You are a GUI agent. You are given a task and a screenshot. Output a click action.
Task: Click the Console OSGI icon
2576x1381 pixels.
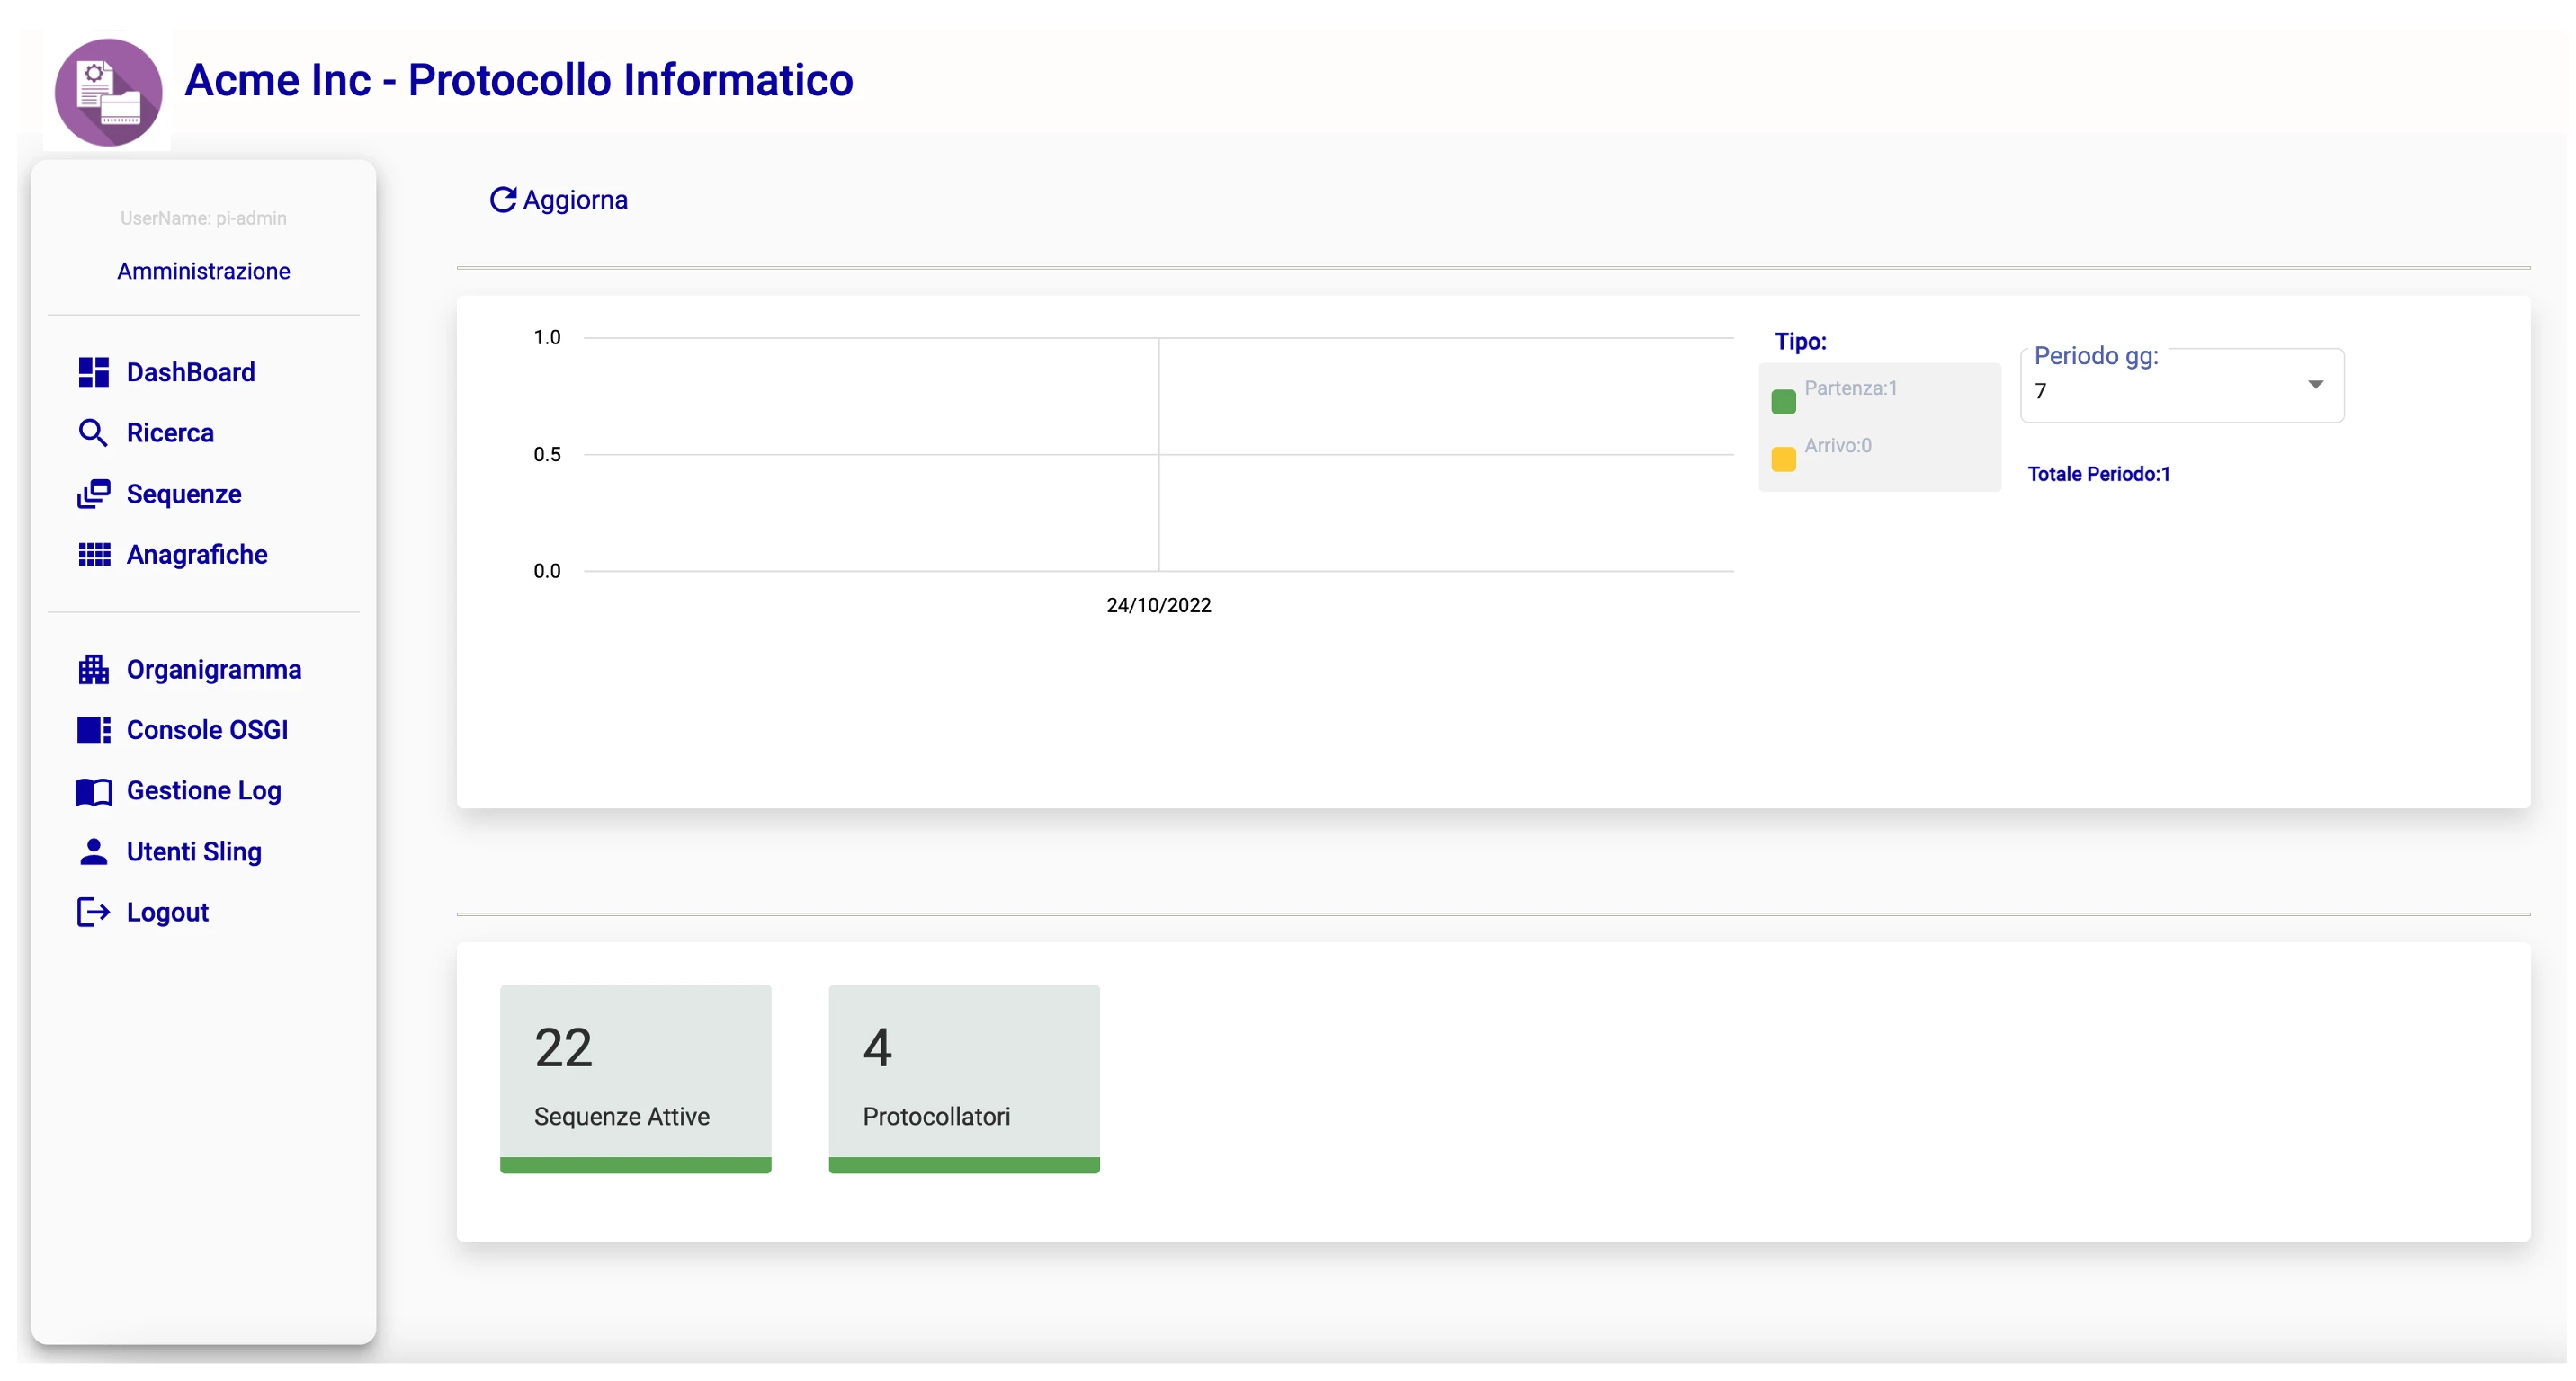pos(93,729)
